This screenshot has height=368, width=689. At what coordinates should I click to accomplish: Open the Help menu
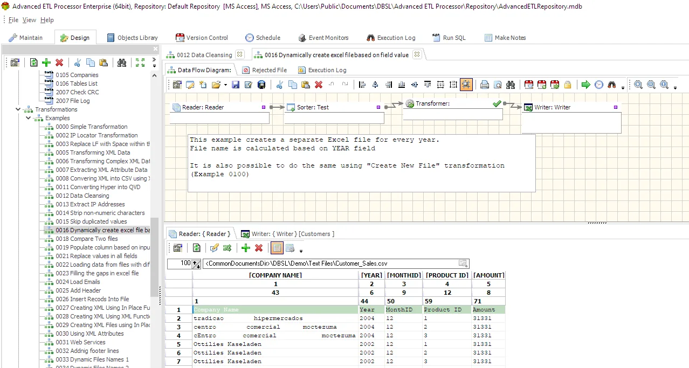[47, 20]
